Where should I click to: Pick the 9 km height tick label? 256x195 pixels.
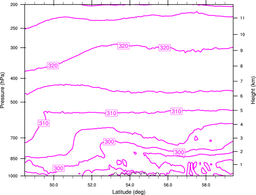click(242, 51)
